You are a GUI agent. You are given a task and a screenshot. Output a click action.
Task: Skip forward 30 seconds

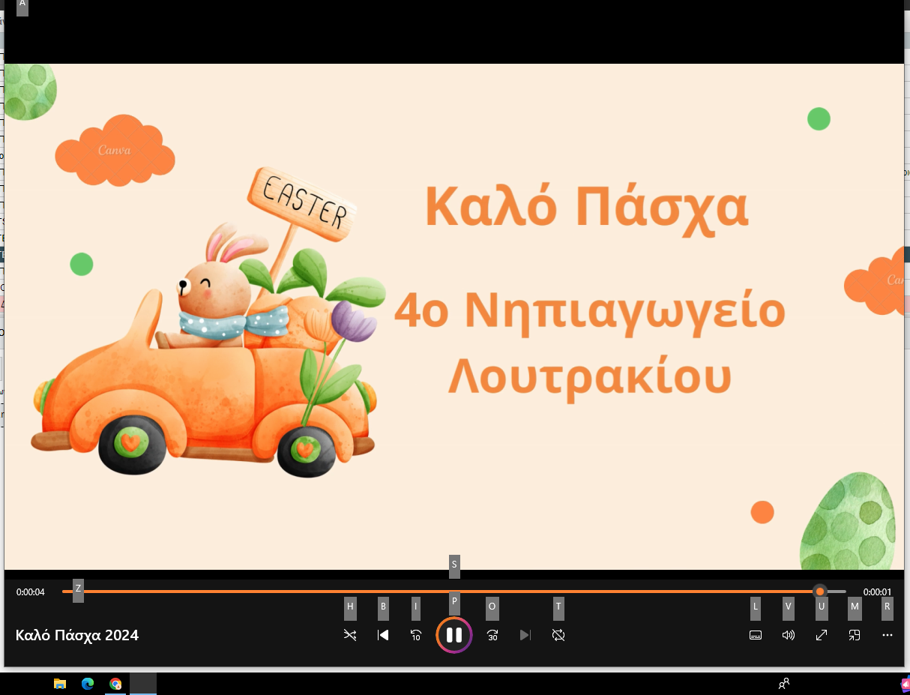point(492,635)
